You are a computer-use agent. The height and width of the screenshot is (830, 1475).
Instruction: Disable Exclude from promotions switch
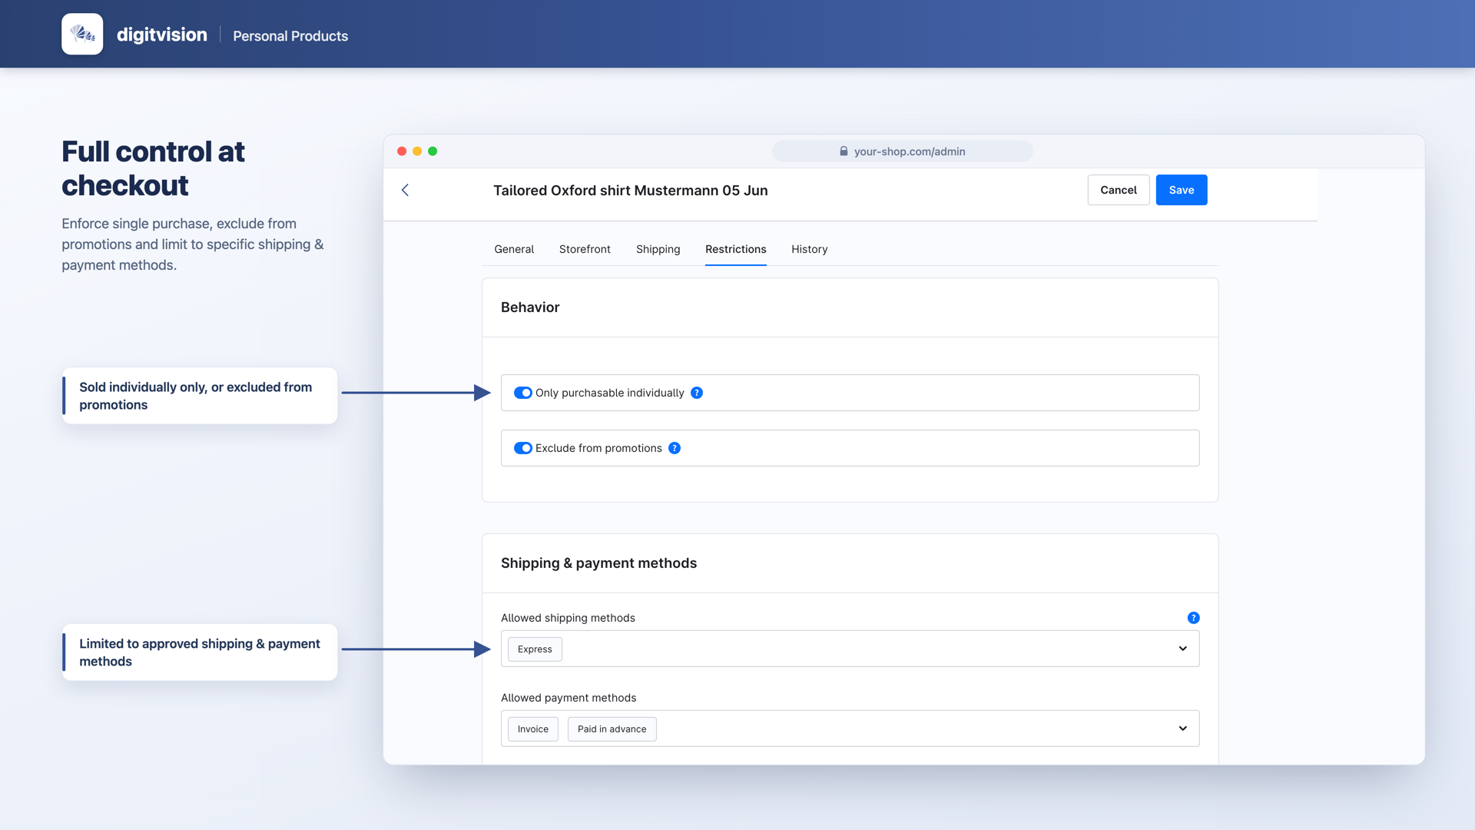[x=523, y=448]
